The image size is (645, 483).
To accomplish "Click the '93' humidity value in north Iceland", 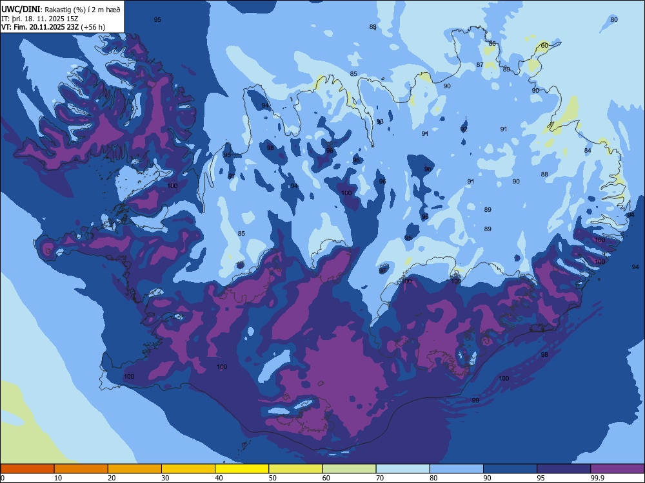I will [x=380, y=122].
